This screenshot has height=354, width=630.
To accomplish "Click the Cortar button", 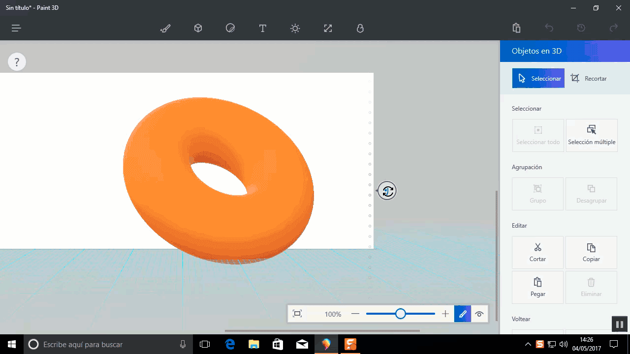I will (538, 252).
